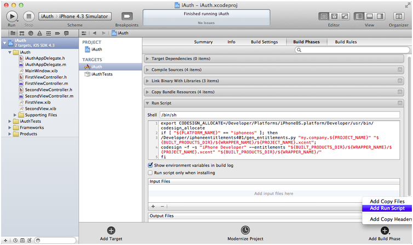Viewport: 413px width, 245px height.
Task: Click iAuth in the jump bar
Action: 120,33
